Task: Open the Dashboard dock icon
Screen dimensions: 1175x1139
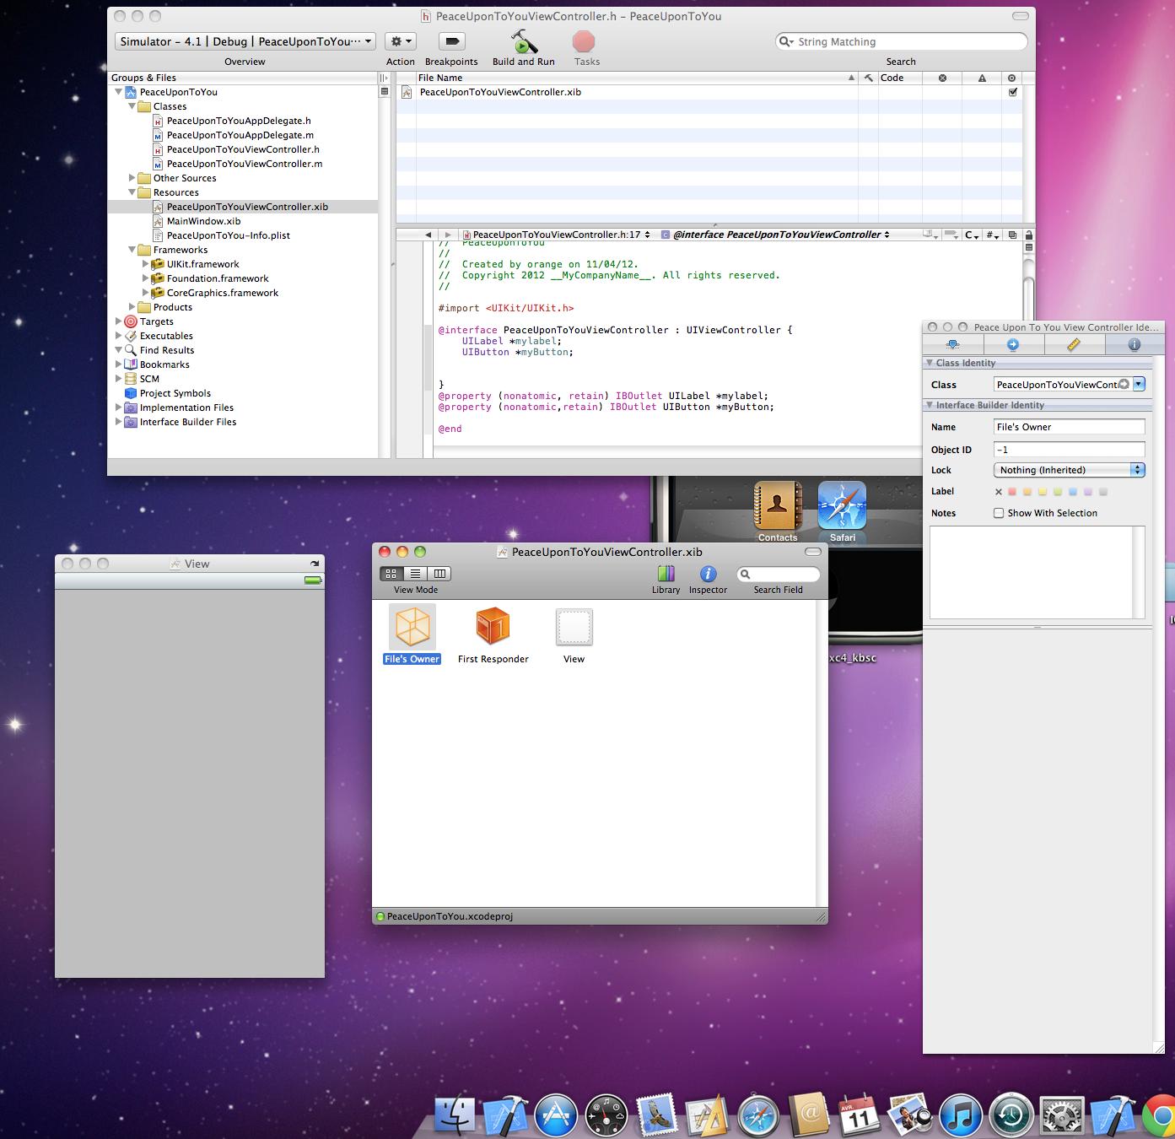Action: [x=606, y=1116]
